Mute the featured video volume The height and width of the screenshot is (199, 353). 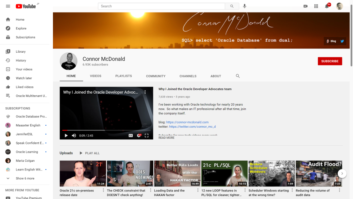tap(74, 136)
